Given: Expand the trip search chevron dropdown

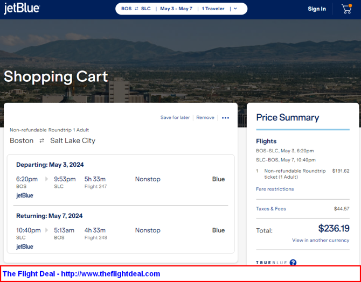Looking at the screenshot, I should pyautogui.click(x=235, y=9).
